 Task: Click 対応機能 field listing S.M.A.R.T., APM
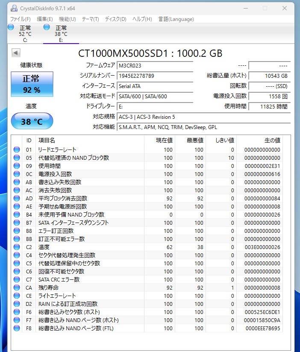(x=204, y=127)
